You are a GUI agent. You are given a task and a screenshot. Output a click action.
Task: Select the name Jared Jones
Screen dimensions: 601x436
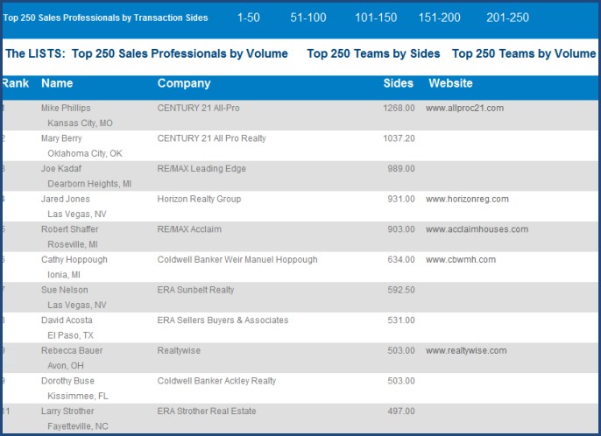(66, 199)
